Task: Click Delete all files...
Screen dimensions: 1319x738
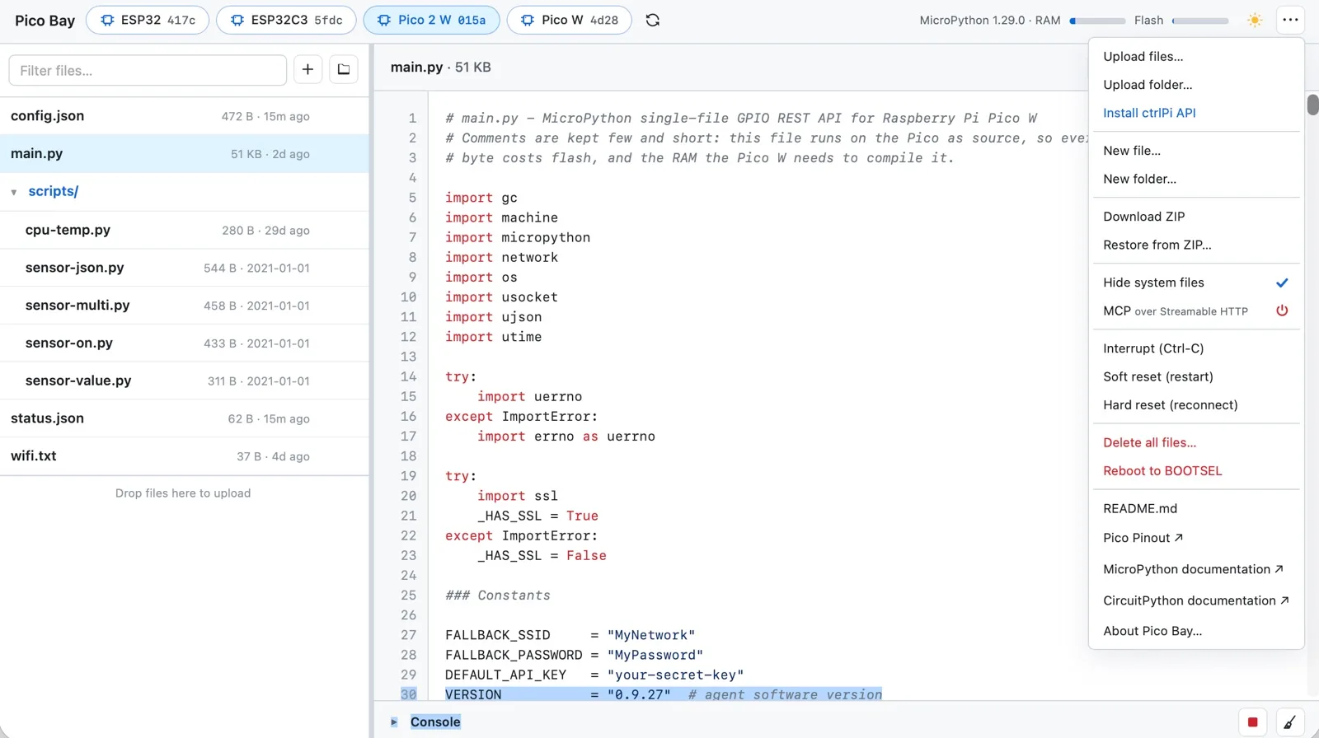Action: (x=1196, y=442)
